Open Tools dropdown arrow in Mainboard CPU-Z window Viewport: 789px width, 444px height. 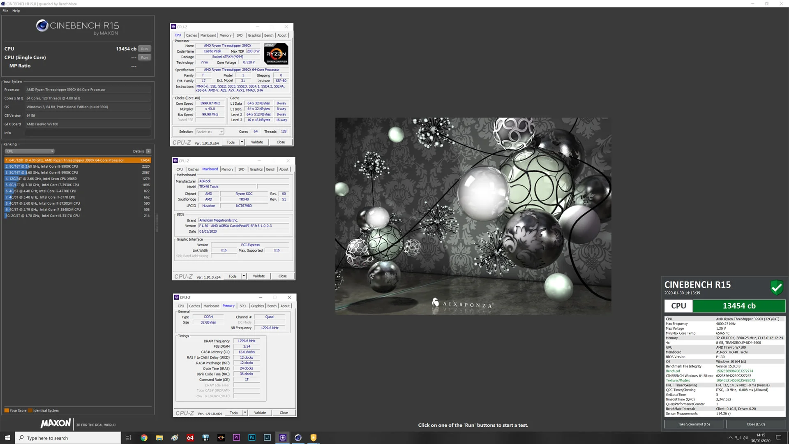point(244,276)
